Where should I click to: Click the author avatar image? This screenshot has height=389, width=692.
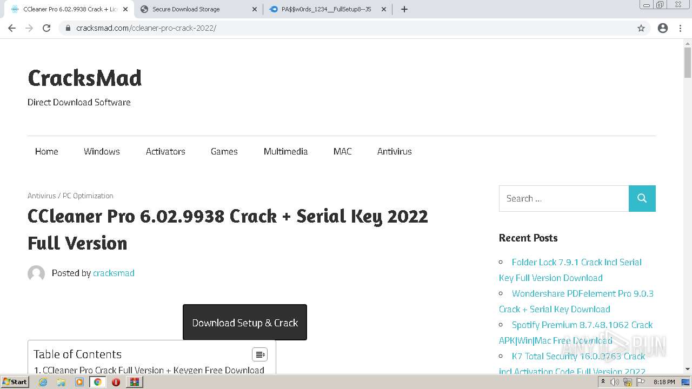tap(36, 273)
